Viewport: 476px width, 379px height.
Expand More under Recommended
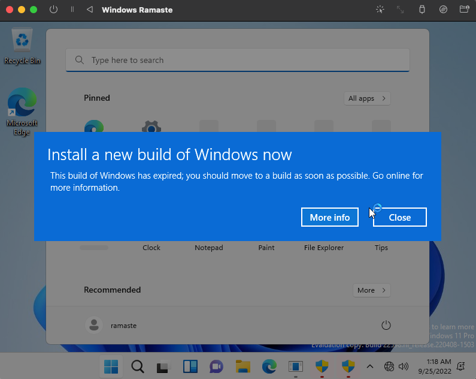click(371, 290)
